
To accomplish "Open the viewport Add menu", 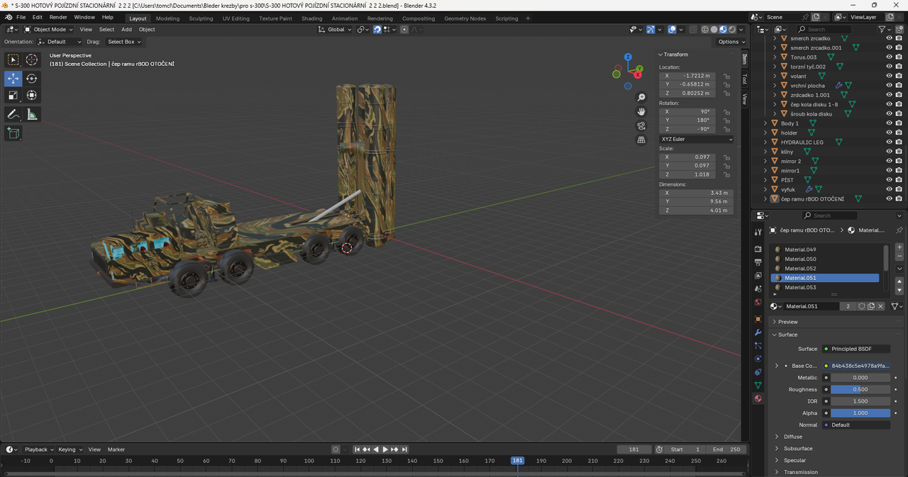I will click(x=126, y=29).
